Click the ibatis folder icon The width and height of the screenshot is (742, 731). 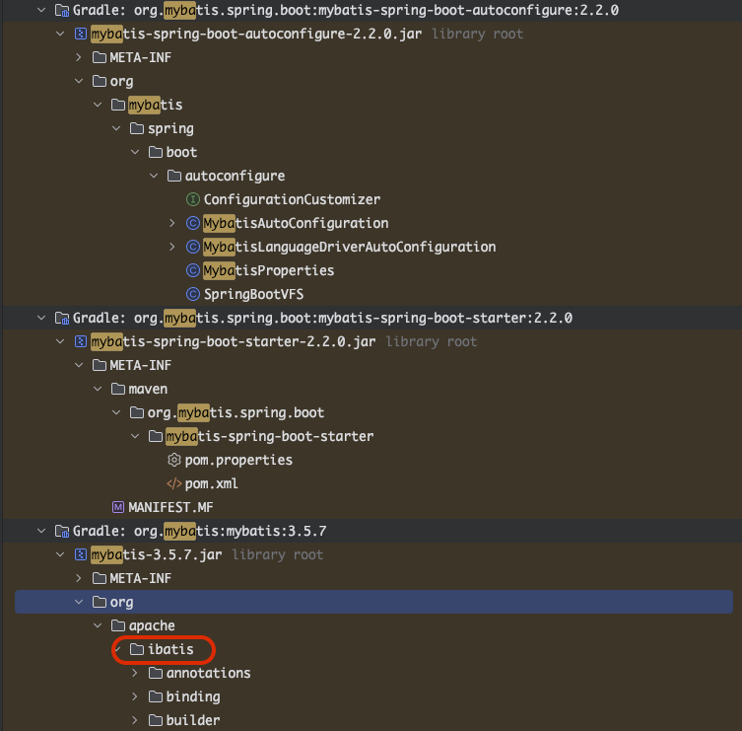(137, 649)
